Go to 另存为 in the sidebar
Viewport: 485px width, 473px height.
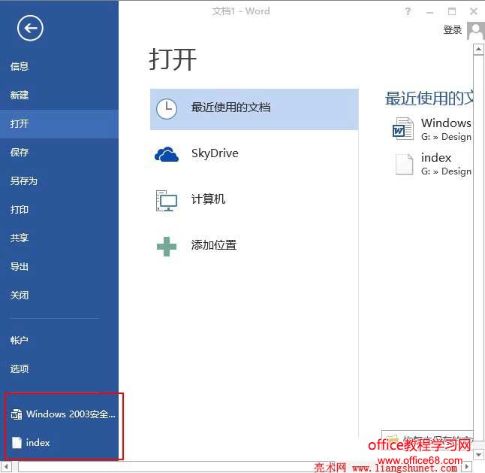(23, 180)
